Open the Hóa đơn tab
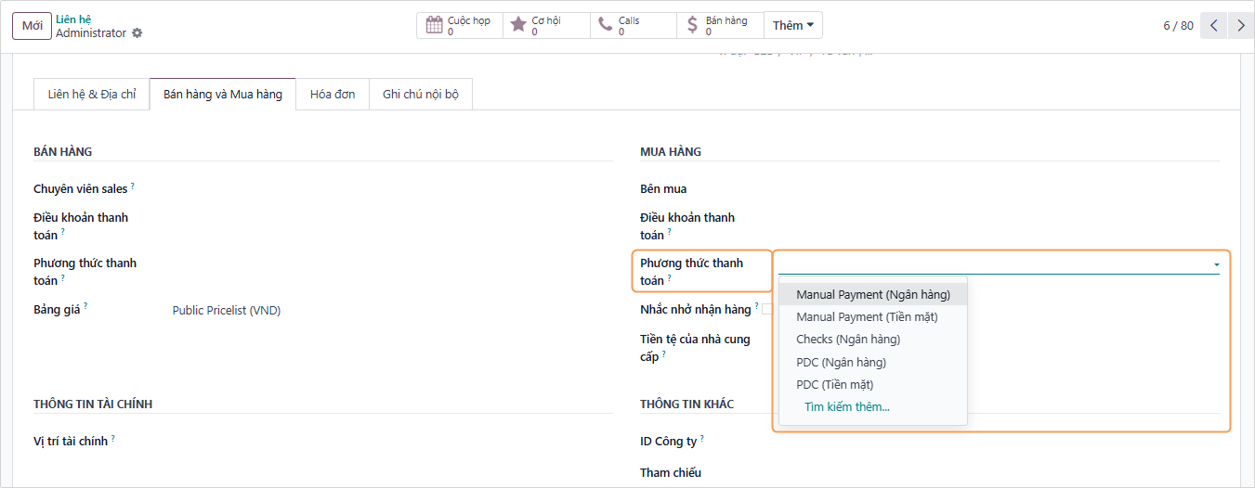This screenshot has height=488, width=1255. 333,95
